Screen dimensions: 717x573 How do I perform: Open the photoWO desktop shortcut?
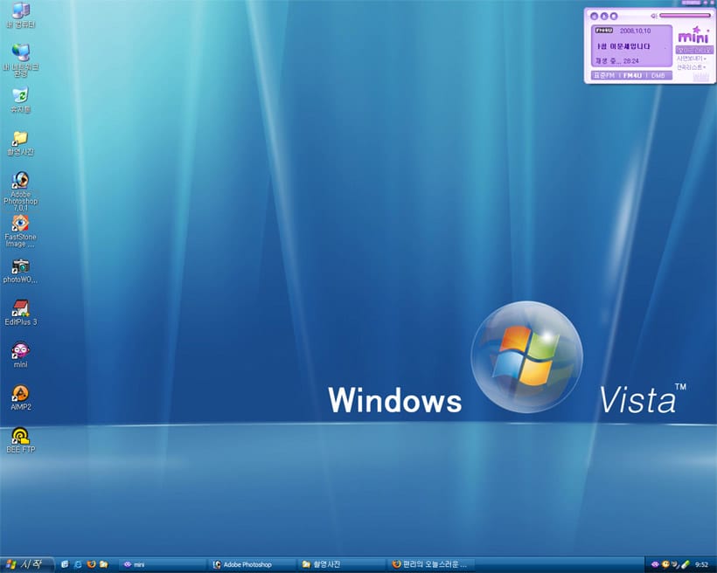click(20, 266)
